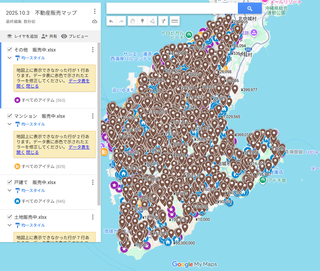Click レイヤを追加 to add layer
Image resolution: width=320 pixels, height=271 pixels.
click(x=22, y=36)
